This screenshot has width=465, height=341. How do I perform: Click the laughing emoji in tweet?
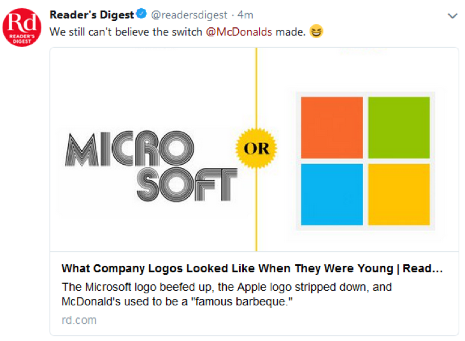click(x=316, y=32)
